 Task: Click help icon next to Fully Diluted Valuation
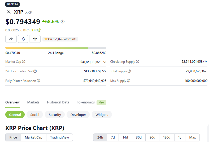point(38,81)
